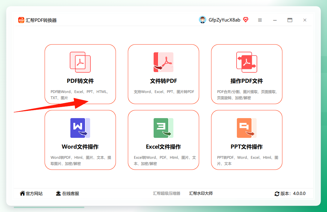Click the user avatar picture

pos(202,20)
